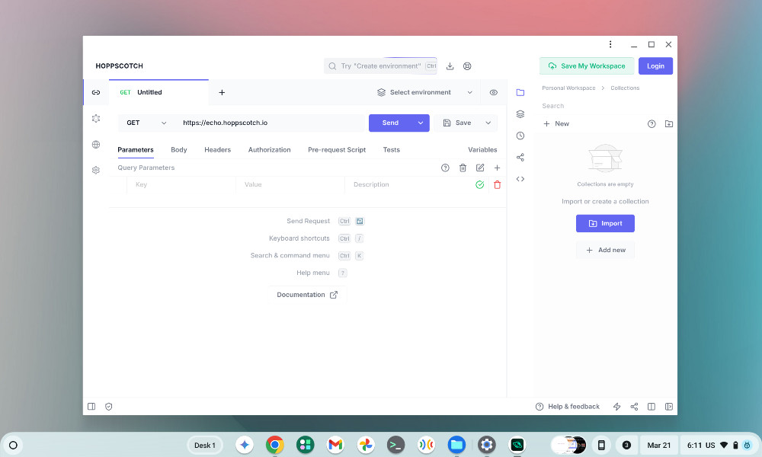Screen dimensions: 762x457
Task: Click the collections help question icon
Action: (652, 124)
